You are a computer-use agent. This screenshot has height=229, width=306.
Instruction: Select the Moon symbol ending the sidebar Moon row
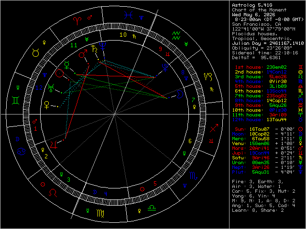(301, 134)
